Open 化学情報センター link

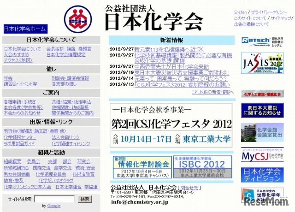pyautogui.click(x=20, y=137)
